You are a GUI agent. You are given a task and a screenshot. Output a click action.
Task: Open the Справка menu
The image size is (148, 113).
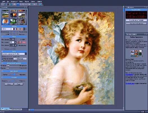pos(39,1)
